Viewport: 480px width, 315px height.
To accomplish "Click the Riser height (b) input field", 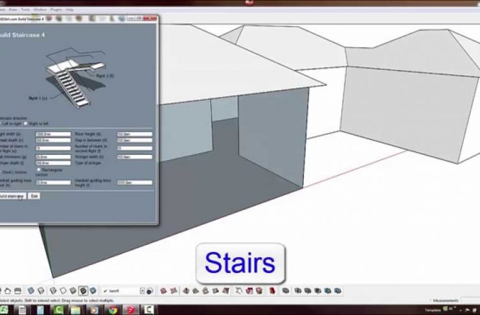I will point(134,134).
